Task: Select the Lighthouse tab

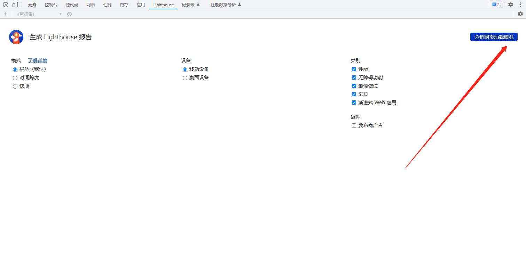Action: [x=164, y=5]
